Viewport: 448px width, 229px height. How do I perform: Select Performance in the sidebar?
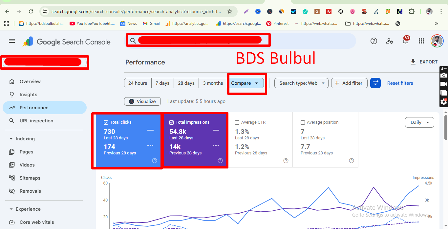(45, 108)
